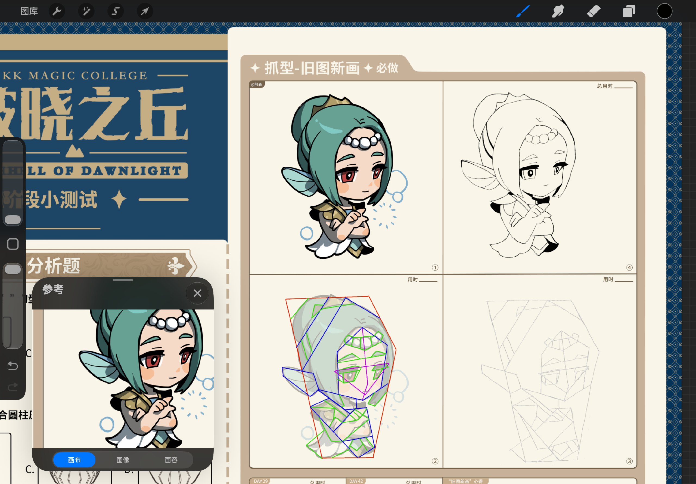This screenshot has height=484, width=696.
Task: Switch reference to 画布 tab
Action: (x=74, y=460)
